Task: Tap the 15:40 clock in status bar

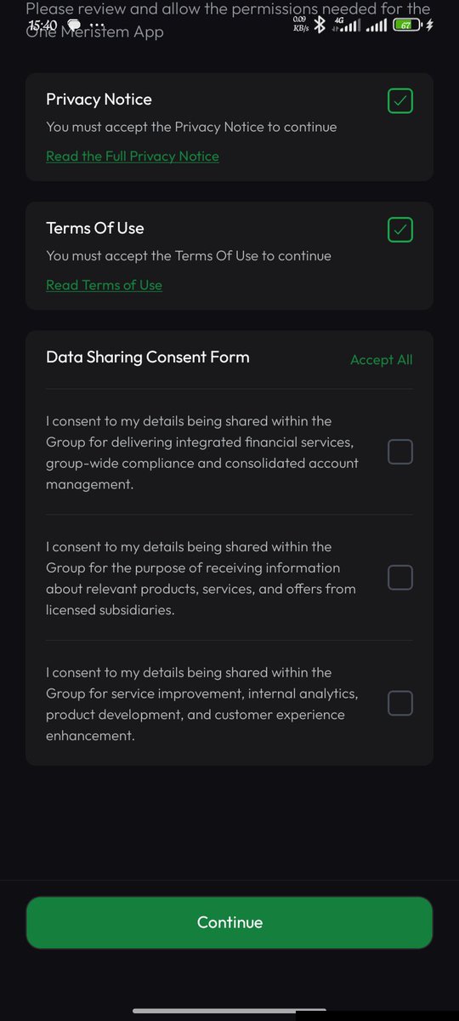Action: 43,26
